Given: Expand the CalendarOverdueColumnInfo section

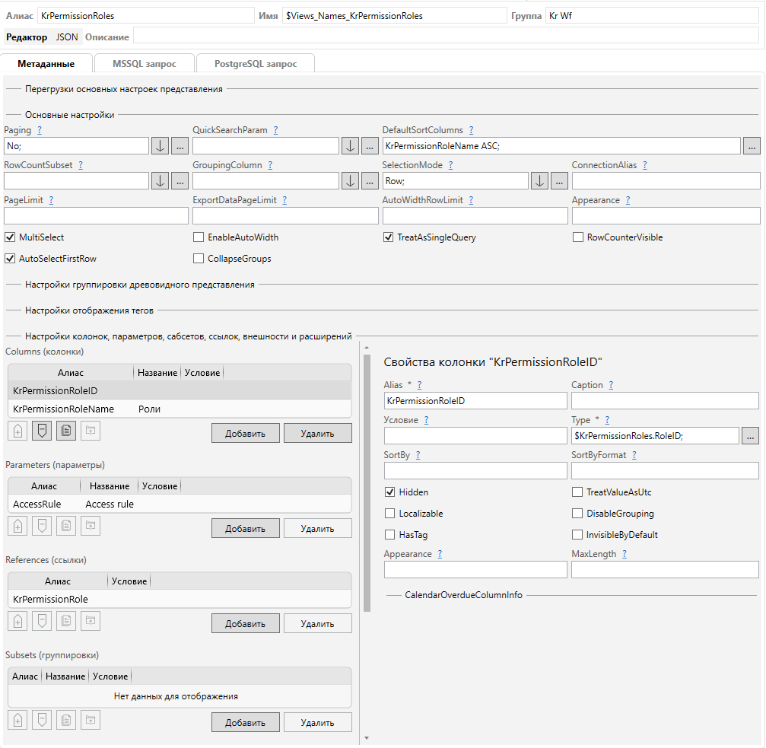Looking at the screenshot, I should 463,595.
